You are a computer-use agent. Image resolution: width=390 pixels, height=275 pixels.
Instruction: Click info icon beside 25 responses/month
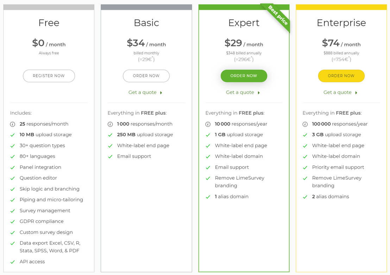[x=13, y=124]
